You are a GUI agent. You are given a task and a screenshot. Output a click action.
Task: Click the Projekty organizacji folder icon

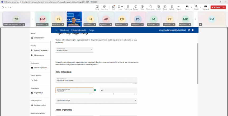point(32,50)
